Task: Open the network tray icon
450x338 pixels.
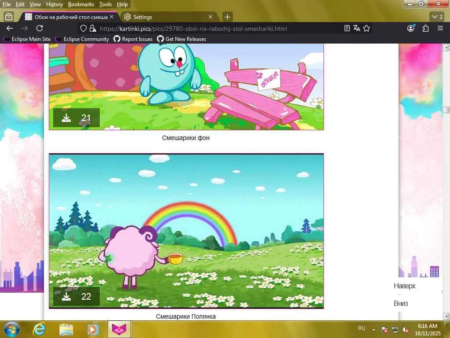Action: click(395, 330)
